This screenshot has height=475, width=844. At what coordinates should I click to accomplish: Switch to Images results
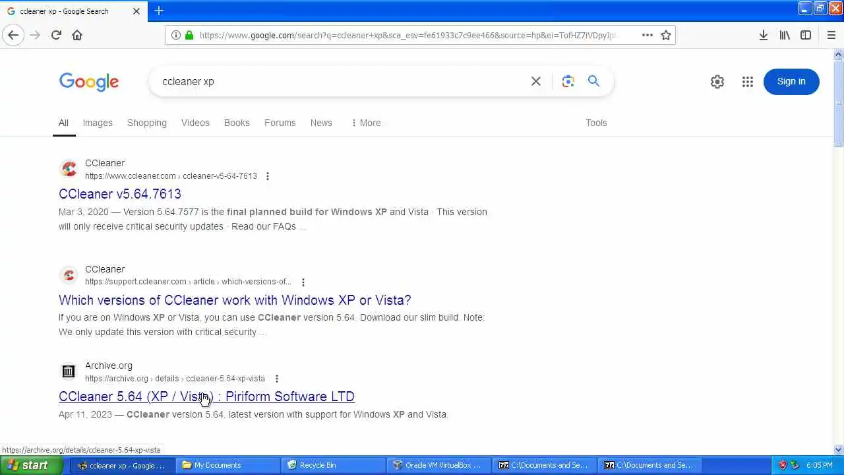pos(98,123)
